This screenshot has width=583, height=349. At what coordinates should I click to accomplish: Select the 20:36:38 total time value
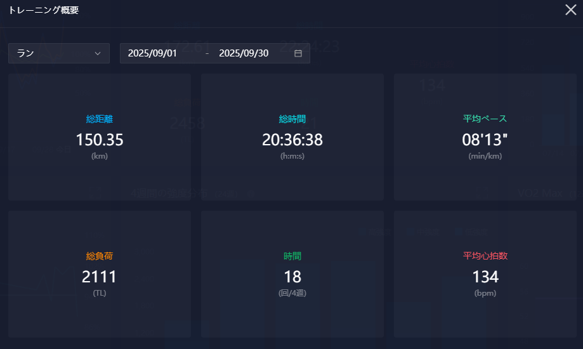tap(292, 140)
